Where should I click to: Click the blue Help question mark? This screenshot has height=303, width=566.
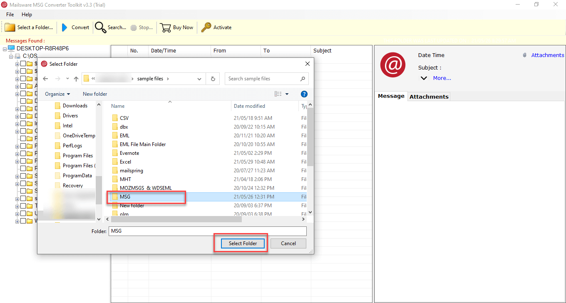pos(304,94)
